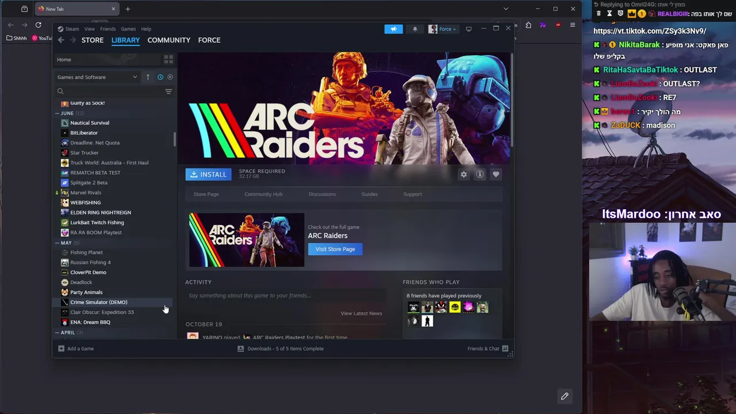Image resolution: width=736 pixels, height=414 pixels.
Task: Add ARC Raiders to favorites heart
Action: [x=496, y=174]
